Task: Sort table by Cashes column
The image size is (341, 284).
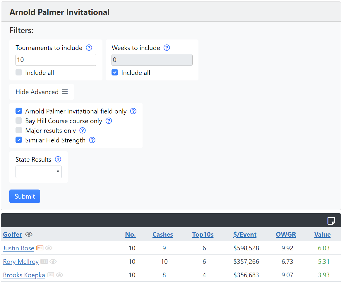Action: coord(163,234)
